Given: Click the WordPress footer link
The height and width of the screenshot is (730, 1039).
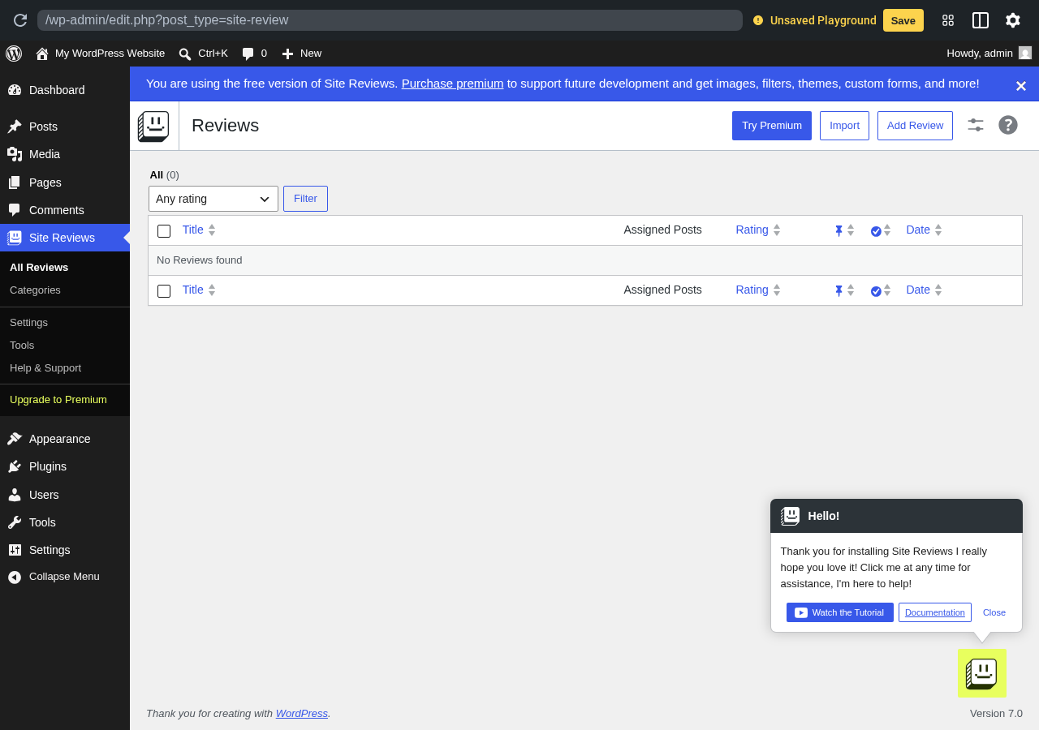Looking at the screenshot, I should point(302,714).
